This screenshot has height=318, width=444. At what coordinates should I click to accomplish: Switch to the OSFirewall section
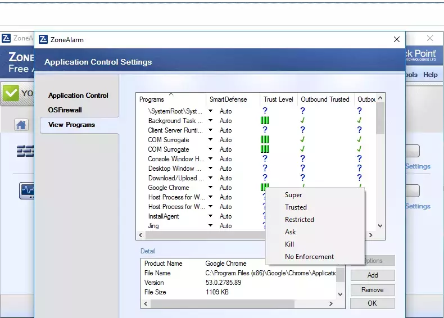(65, 110)
